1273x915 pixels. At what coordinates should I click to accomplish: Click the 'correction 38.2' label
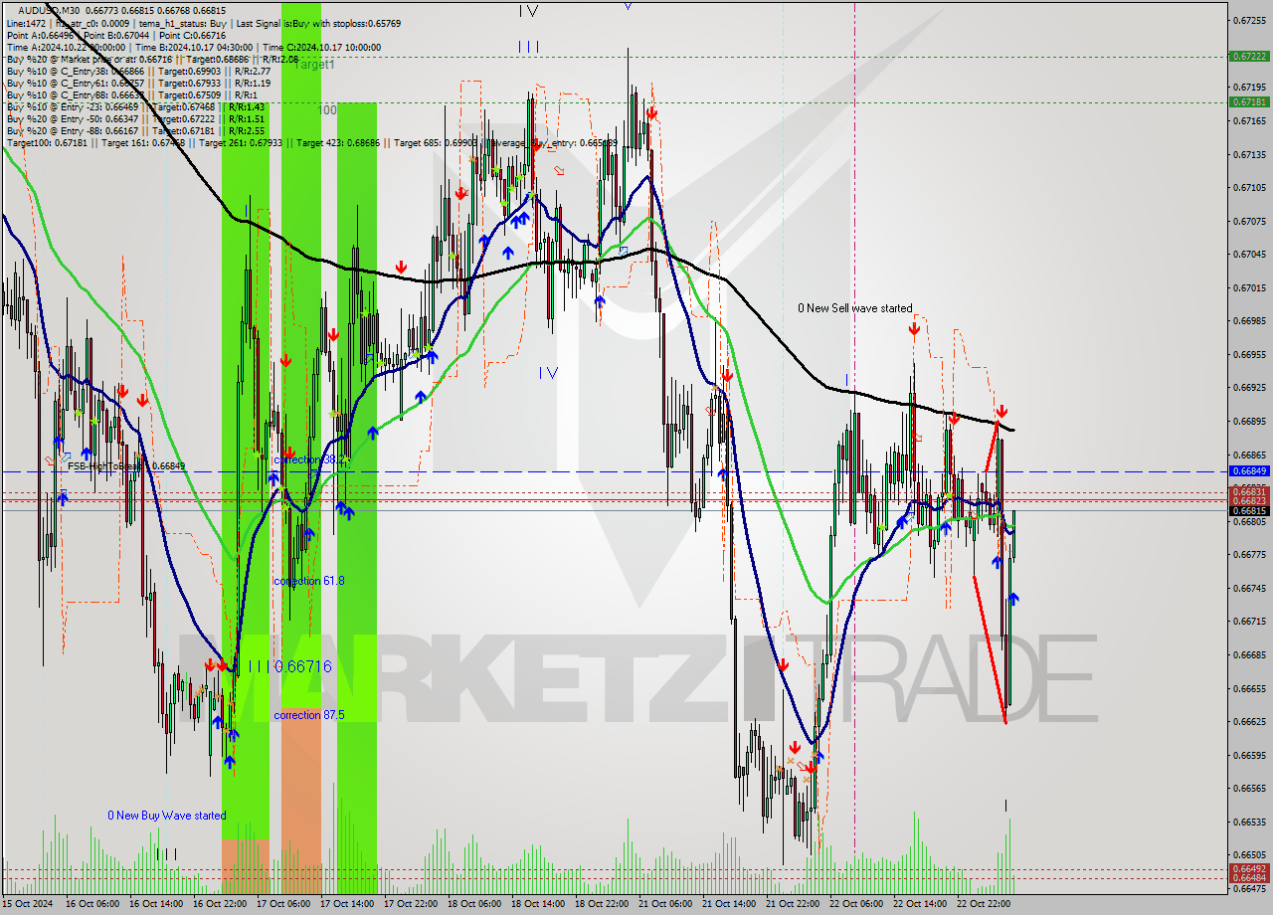click(309, 460)
